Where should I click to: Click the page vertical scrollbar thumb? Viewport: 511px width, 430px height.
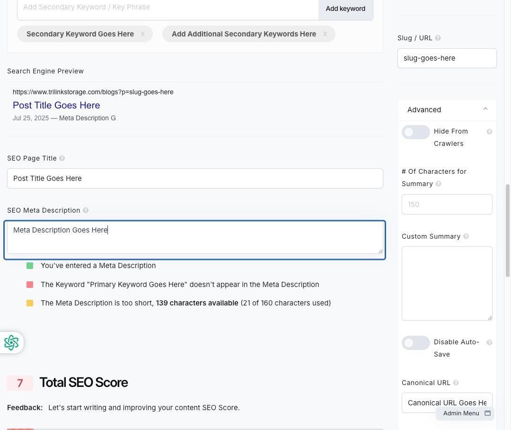(507, 230)
